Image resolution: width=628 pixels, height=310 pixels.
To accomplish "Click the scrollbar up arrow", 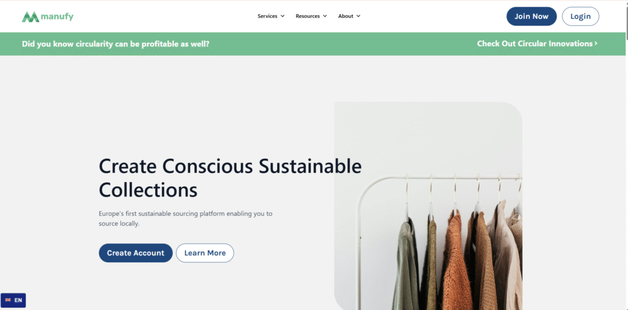I will coord(626,2).
